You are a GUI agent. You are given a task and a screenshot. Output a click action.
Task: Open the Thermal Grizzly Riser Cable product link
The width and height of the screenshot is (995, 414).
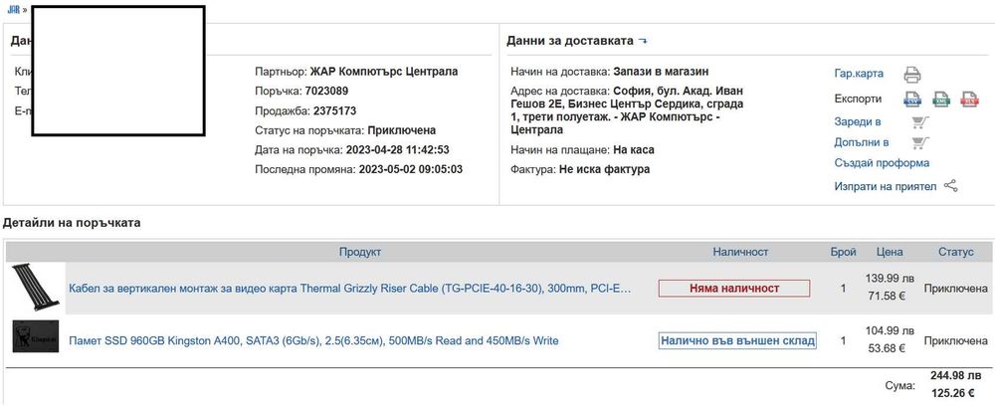[x=349, y=289]
